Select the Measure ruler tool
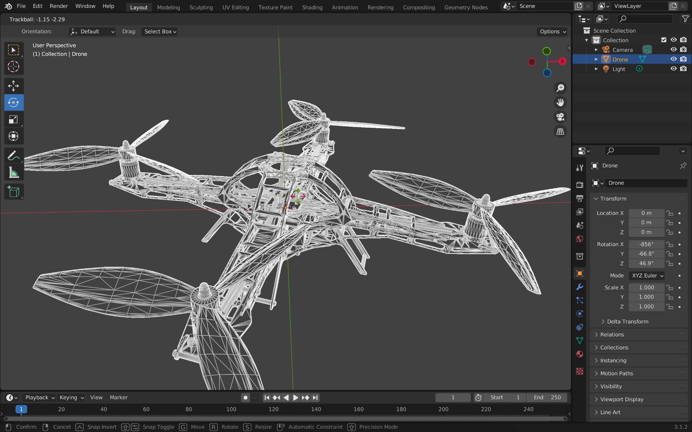The image size is (692, 432). pyautogui.click(x=13, y=173)
